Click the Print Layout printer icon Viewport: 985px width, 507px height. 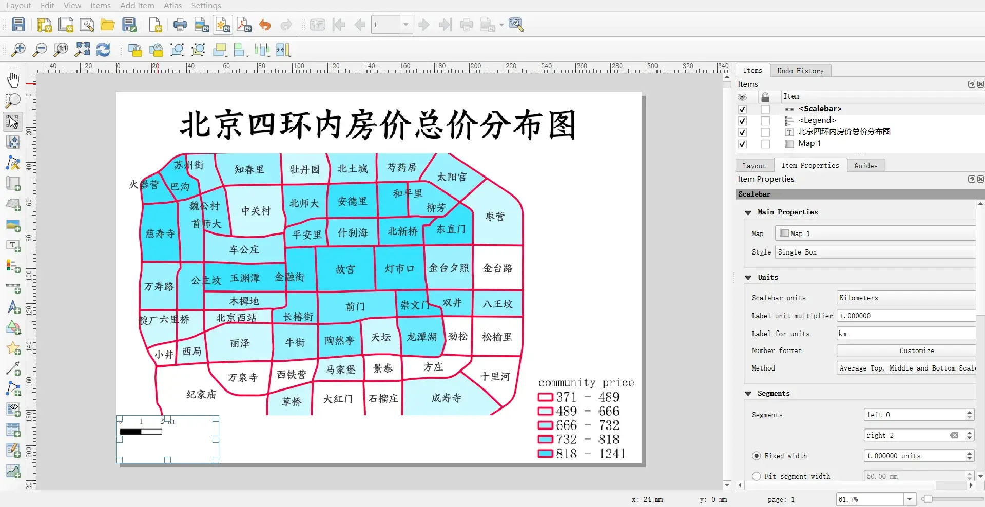[x=180, y=25]
